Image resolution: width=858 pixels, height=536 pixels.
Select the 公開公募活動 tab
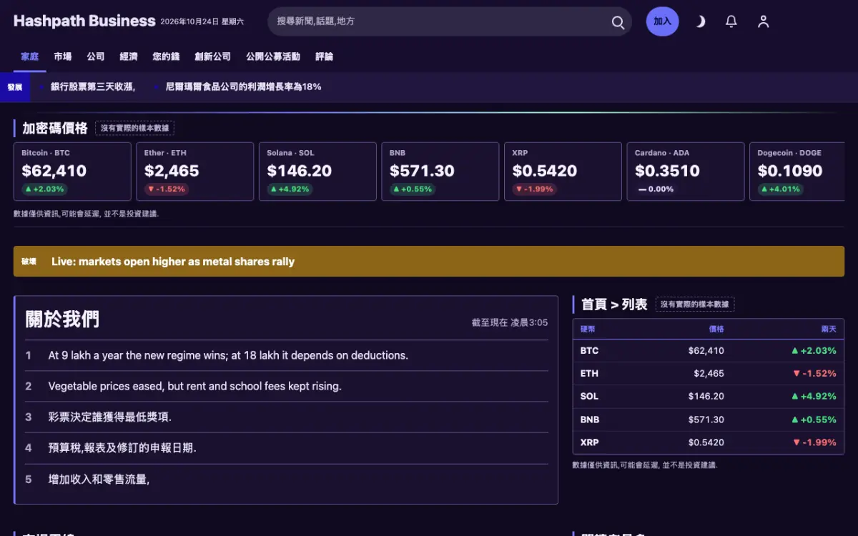tap(273, 56)
